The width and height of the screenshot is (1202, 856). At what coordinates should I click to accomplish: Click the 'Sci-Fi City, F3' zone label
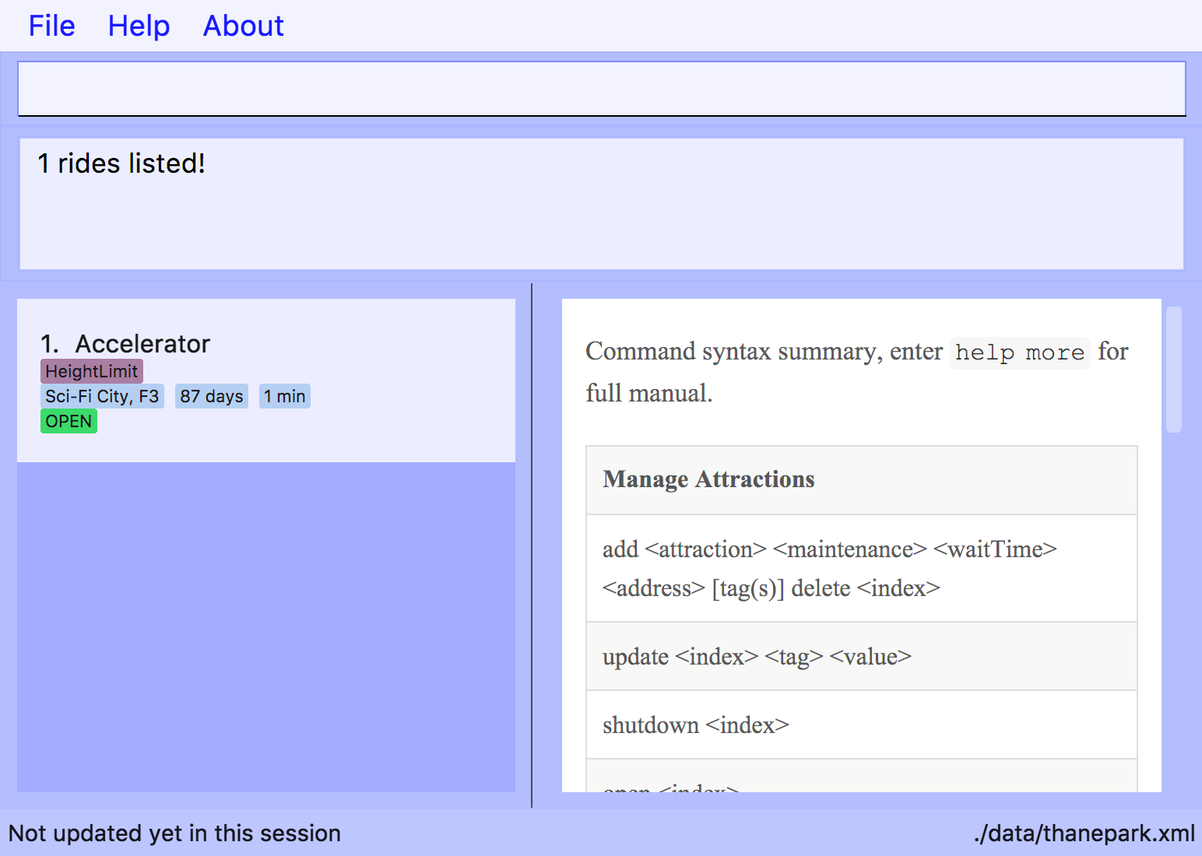[102, 396]
